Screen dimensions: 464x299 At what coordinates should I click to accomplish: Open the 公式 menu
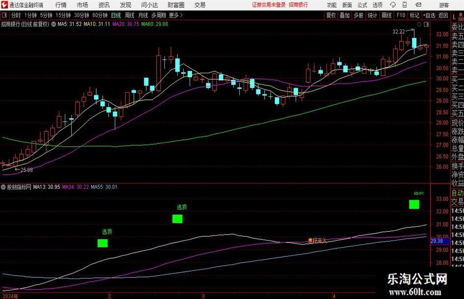tap(362, 5)
